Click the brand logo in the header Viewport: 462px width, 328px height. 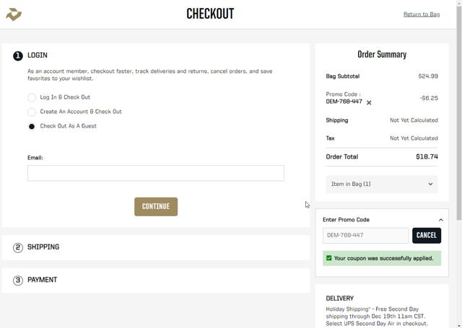14,14
